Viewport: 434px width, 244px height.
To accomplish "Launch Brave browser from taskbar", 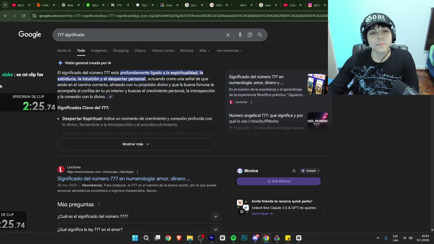I will click(179, 238).
